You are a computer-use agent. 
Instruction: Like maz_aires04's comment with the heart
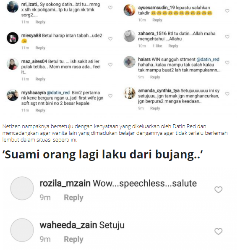pyautogui.click(x=110, y=65)
